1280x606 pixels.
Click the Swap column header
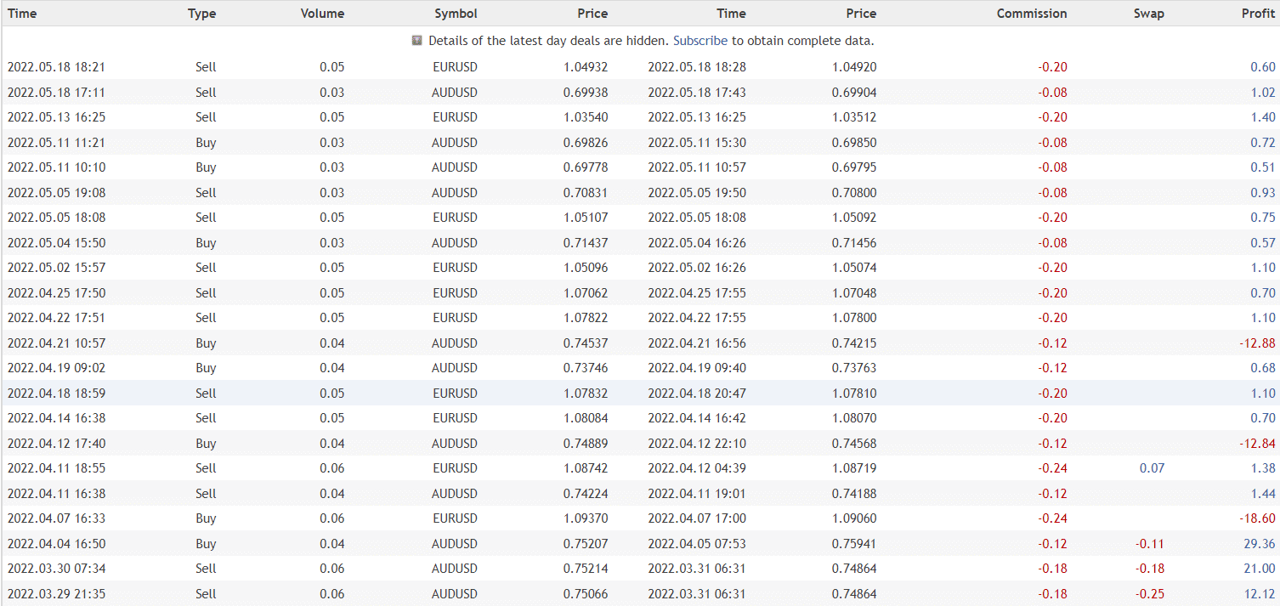click(x=1148, y=14)
